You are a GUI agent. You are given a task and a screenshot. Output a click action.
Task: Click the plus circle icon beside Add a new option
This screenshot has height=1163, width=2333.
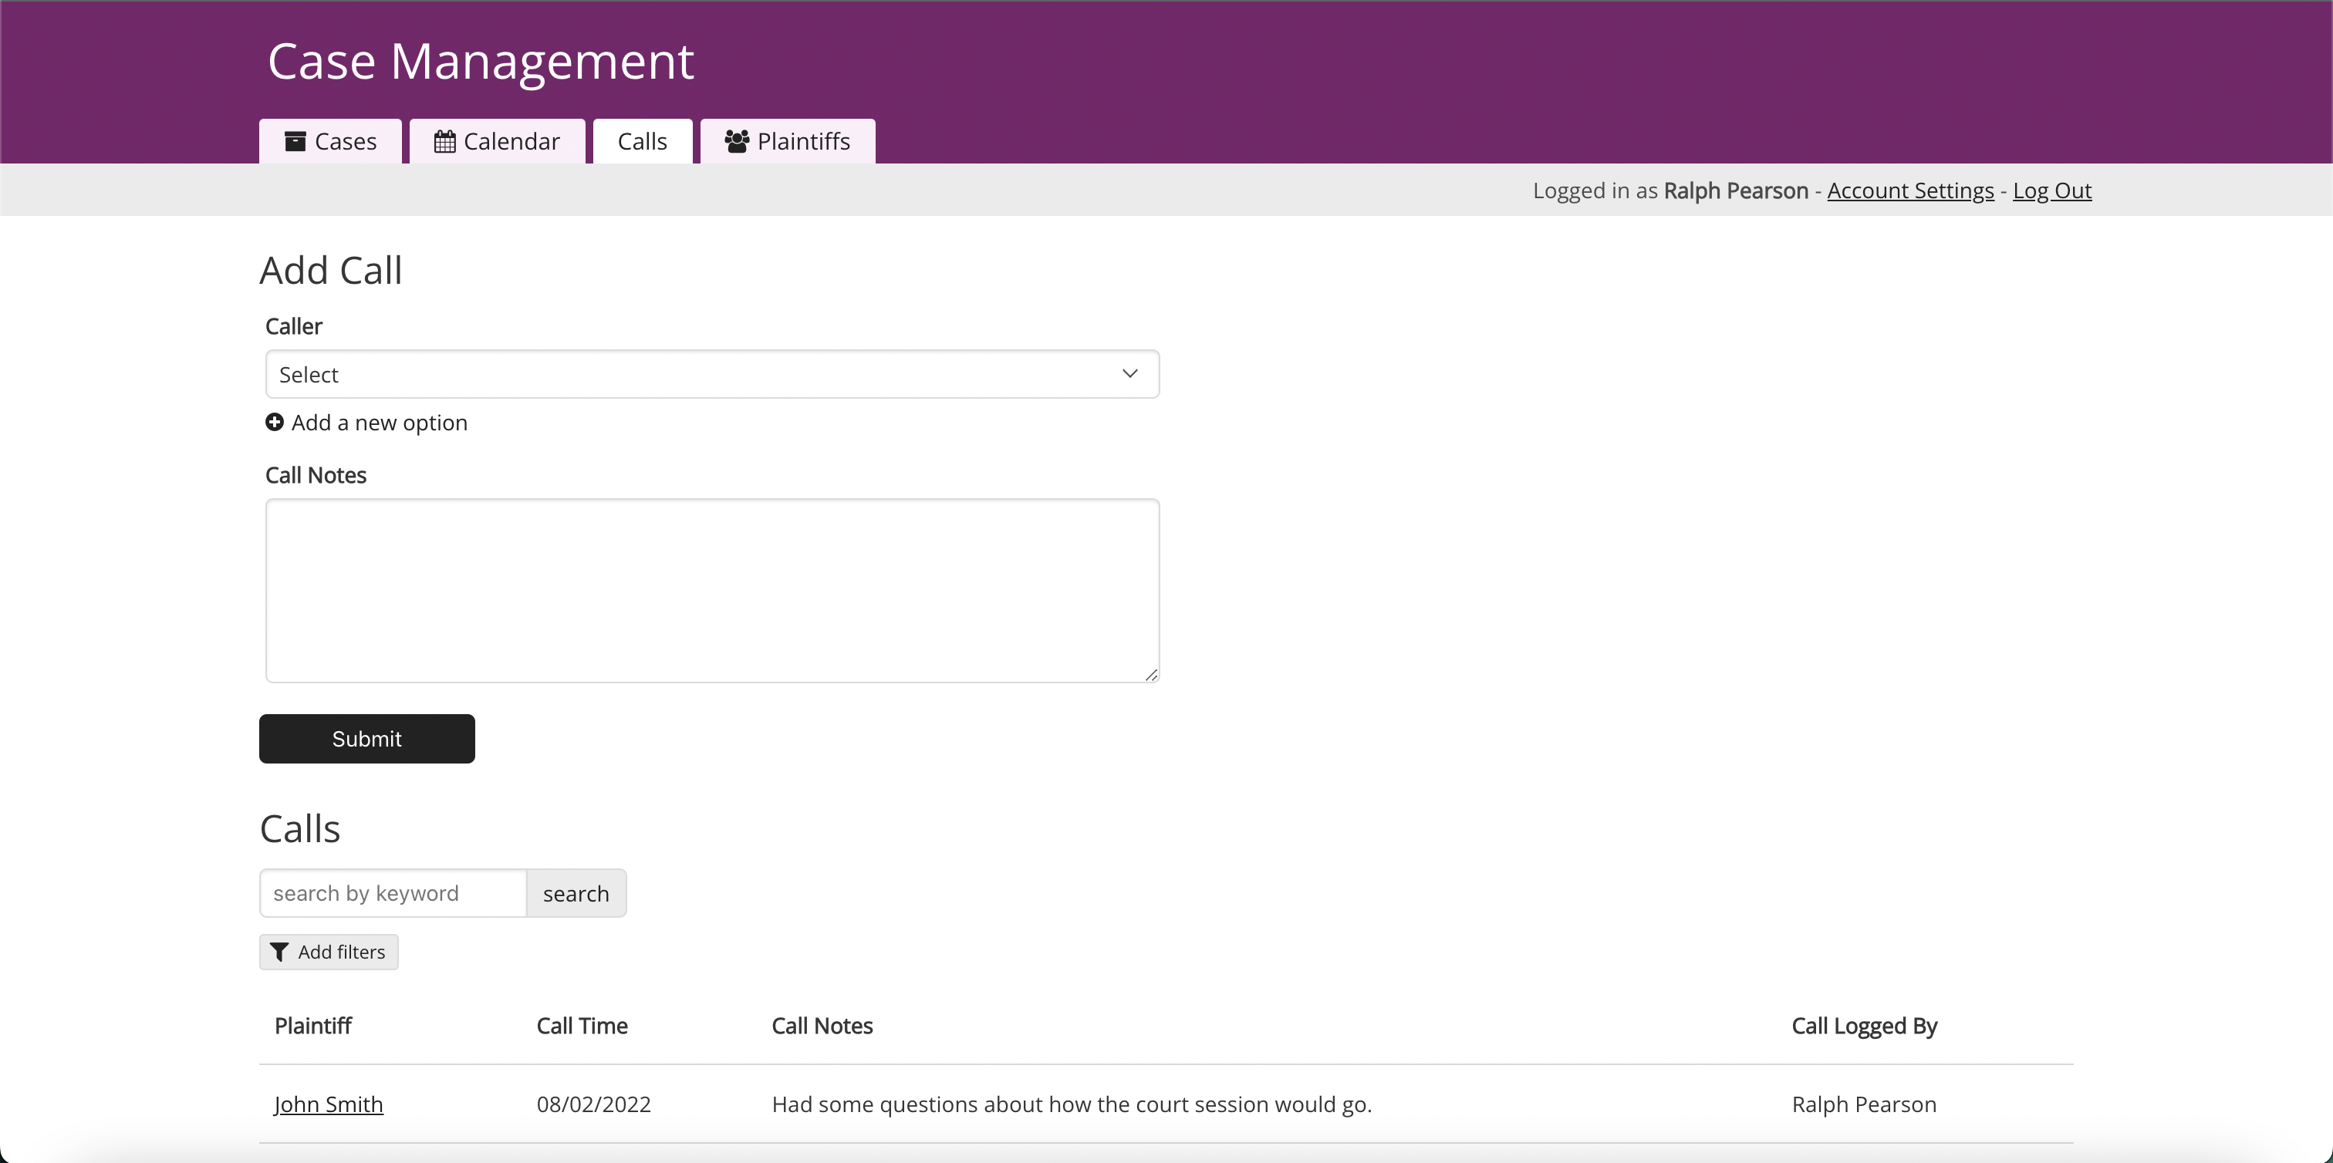274,423
